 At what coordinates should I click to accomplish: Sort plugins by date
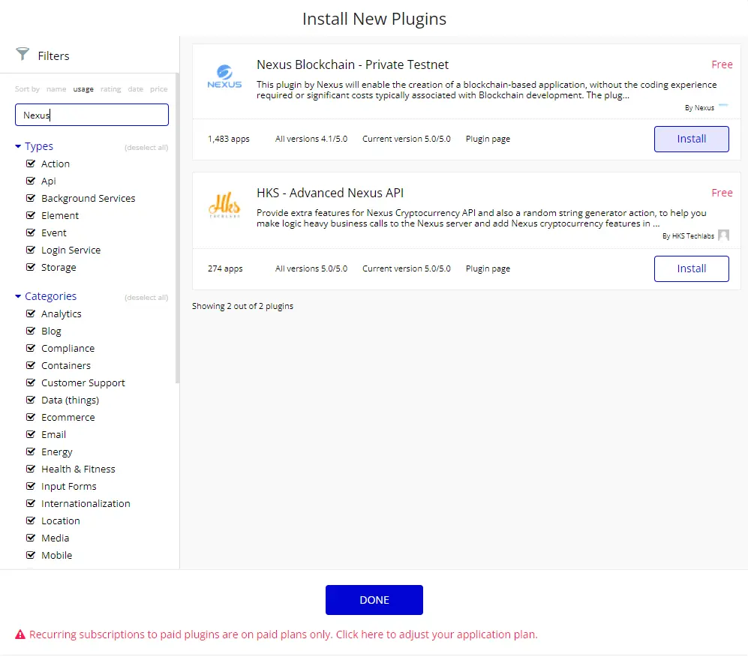click(x=136, y=88)
